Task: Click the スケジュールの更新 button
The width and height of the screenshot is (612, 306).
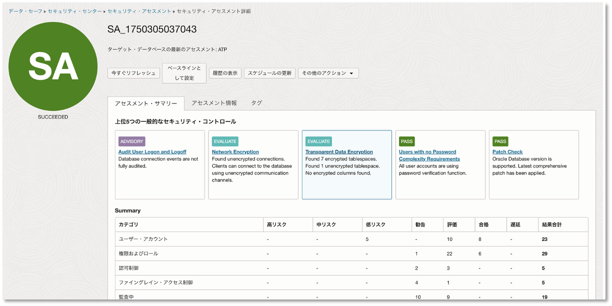Action: [269, 73]
